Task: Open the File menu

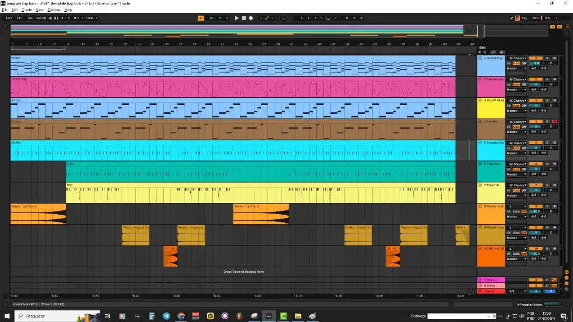Action: point(4,10)
